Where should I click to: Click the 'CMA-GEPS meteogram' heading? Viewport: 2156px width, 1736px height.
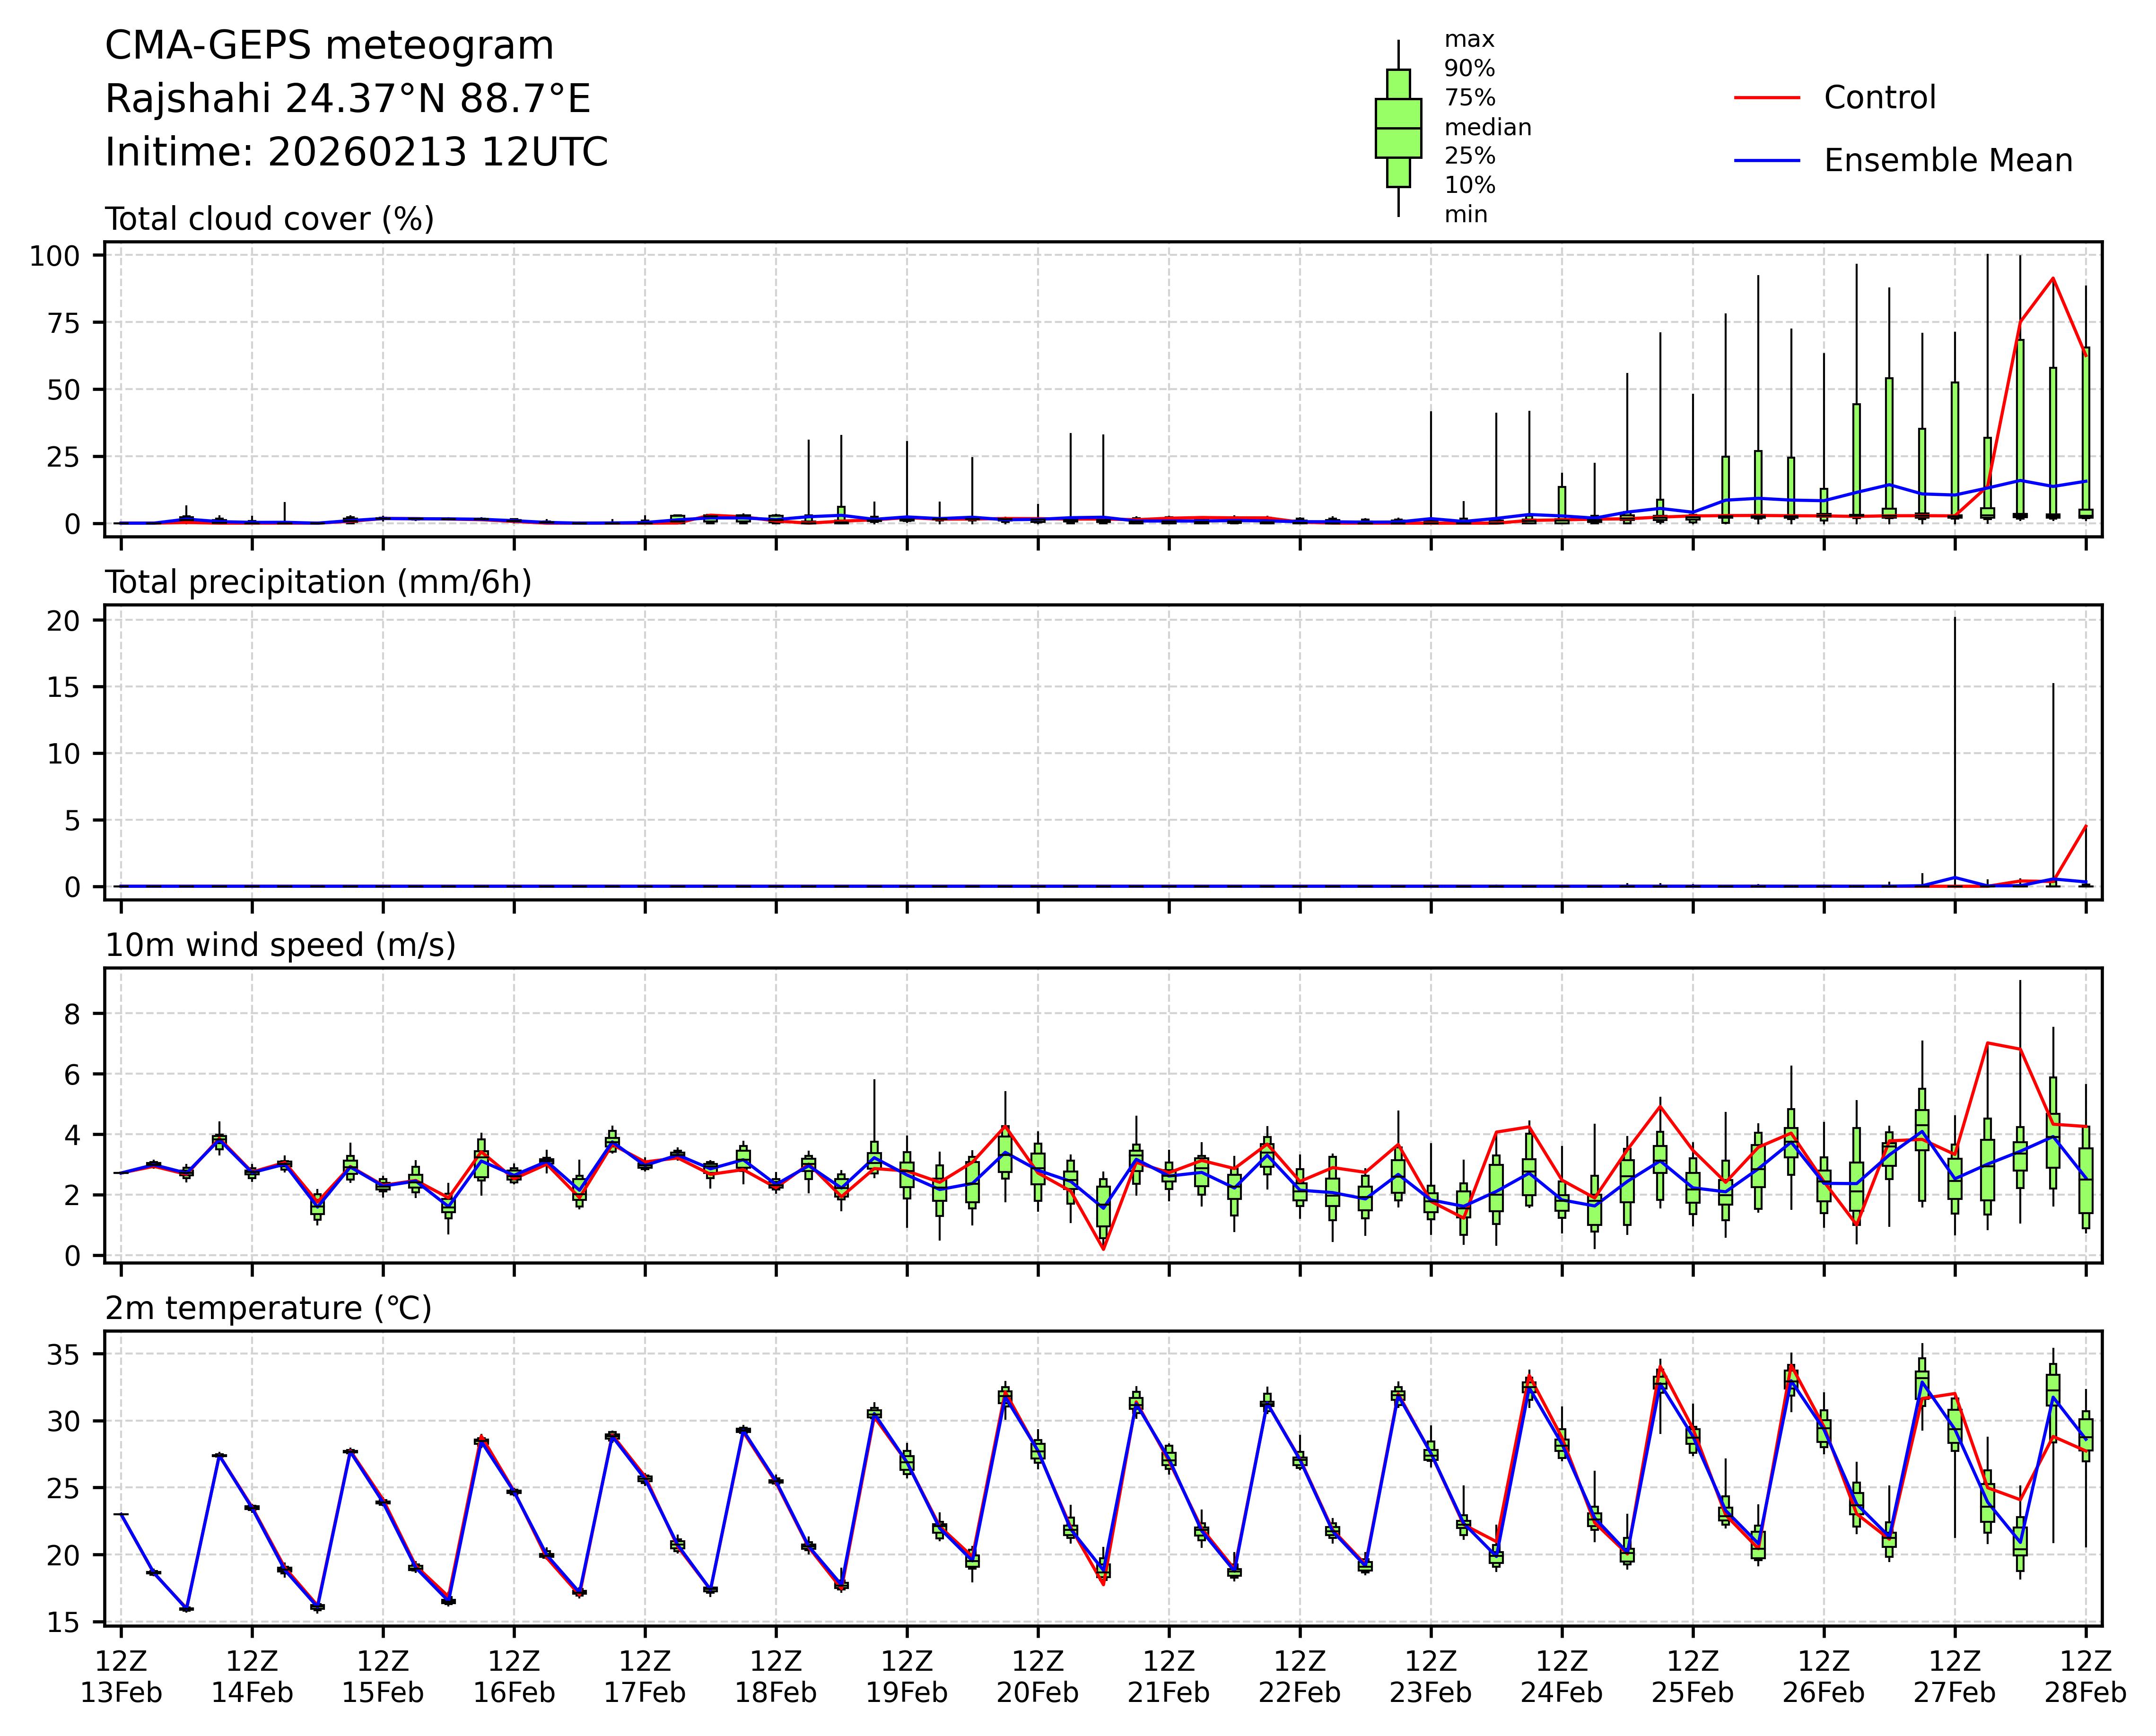(329, 46)
